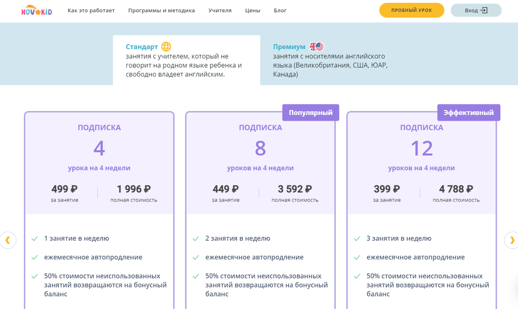Click checkmark next to '2 занятия в неделю'
This screenshot has height=309, width=518.
(x=196, y=239)
